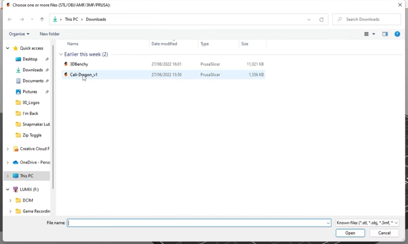Select the 3DBenchy PrusaSlicer file
Screen dimensions: 408x244
click(79, 64)
